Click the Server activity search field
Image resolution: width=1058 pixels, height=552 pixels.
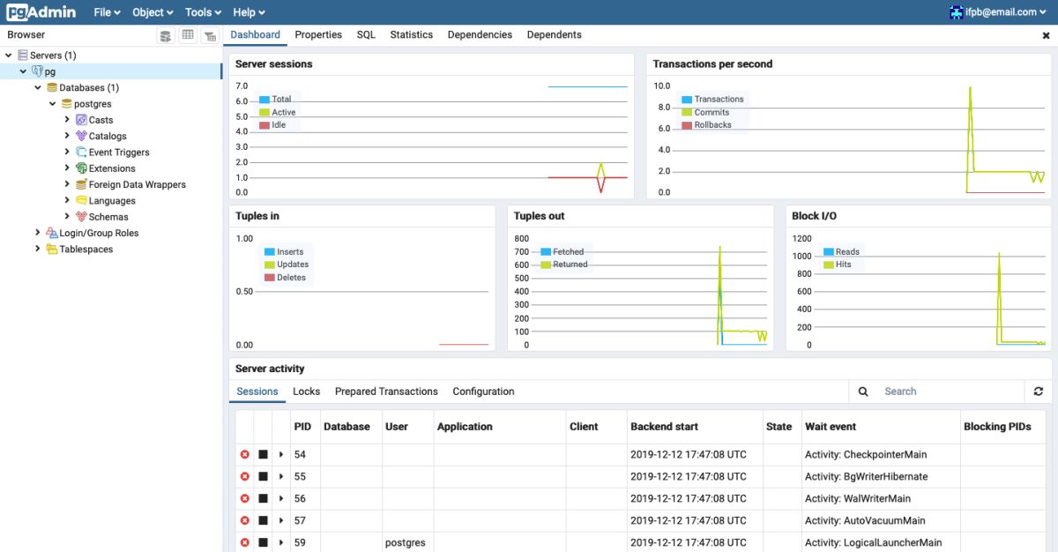click(950, 392)
